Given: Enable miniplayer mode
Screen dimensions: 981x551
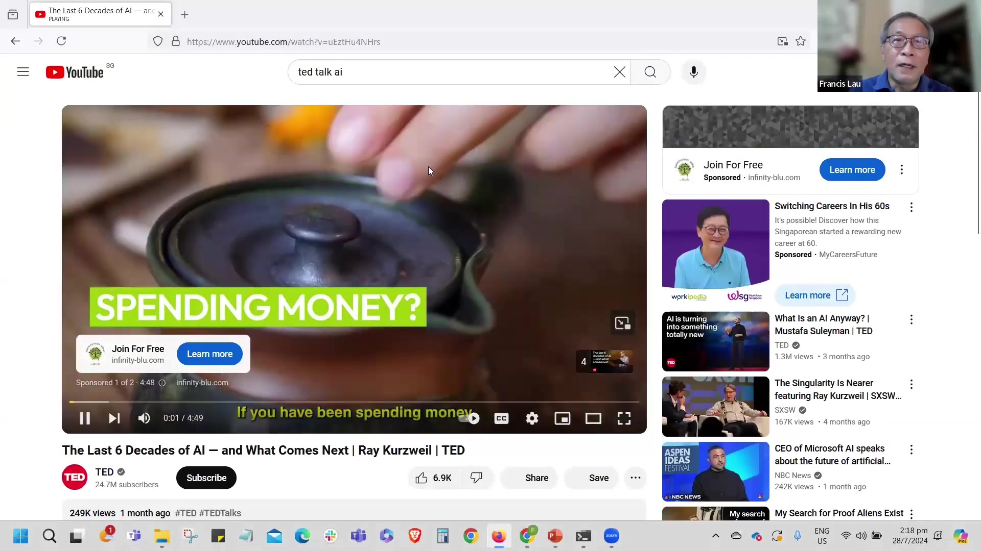Looking at the screenshot, I should 563,418.
